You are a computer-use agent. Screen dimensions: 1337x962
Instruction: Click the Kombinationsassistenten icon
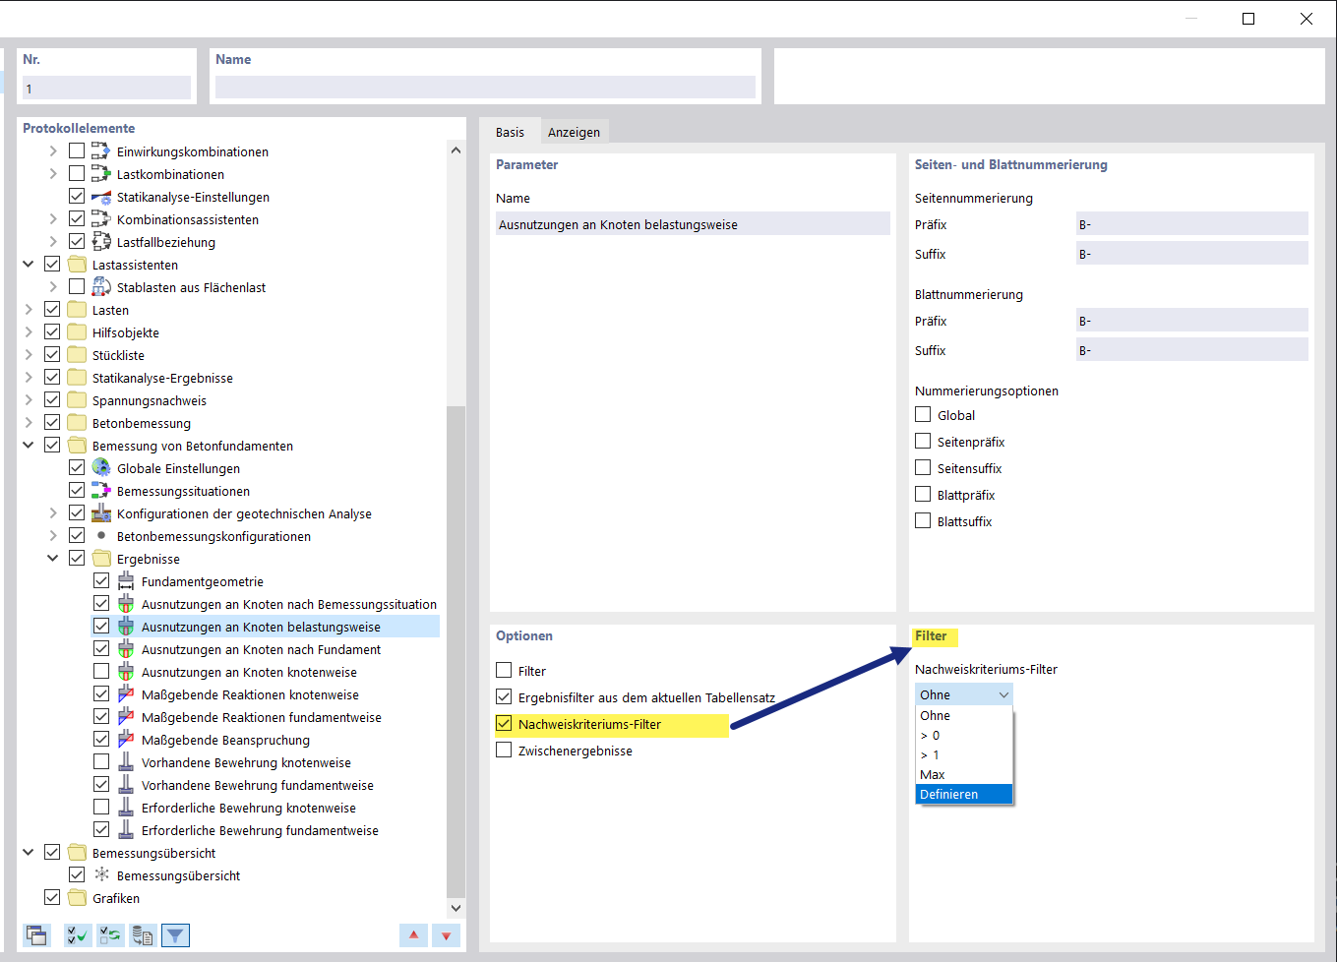pos(100,219)
